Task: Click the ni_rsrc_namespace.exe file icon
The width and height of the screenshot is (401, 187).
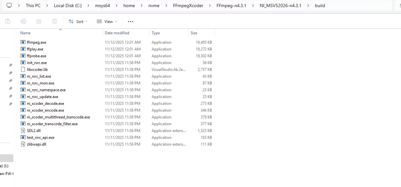Action: point(23,90)
